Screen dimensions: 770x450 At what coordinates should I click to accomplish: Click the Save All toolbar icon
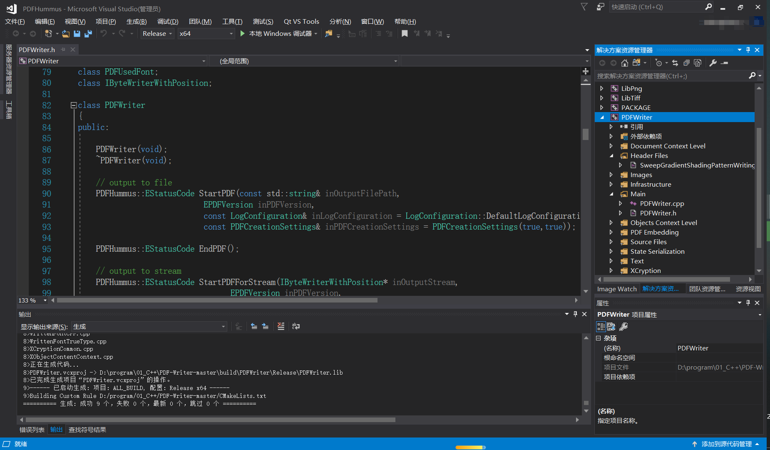88,34
